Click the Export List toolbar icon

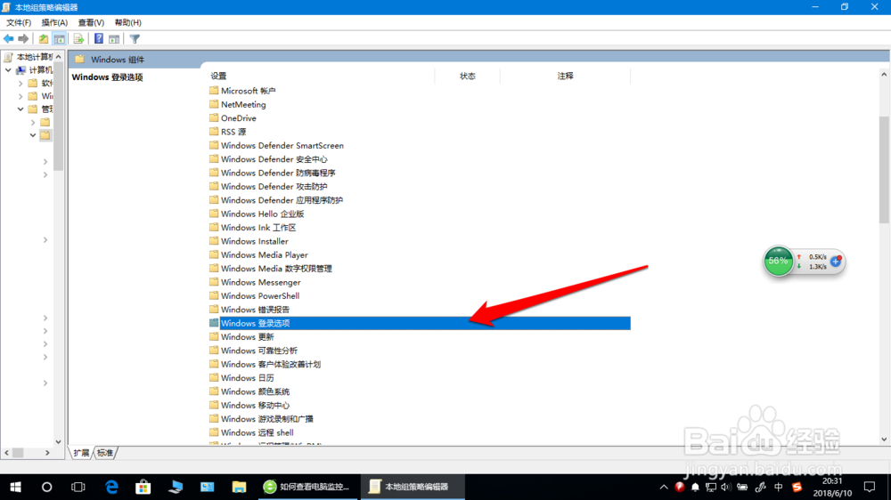click(78, 38)
